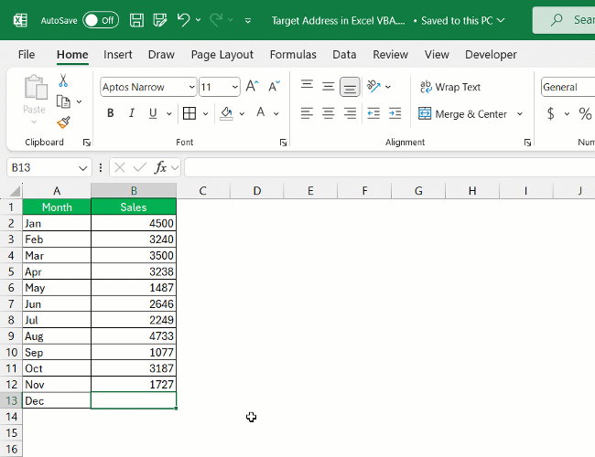Open Font Settings dialog launcher
This screenshot has height=457, width=595.
pyautogui.click(x=283, y=143)
